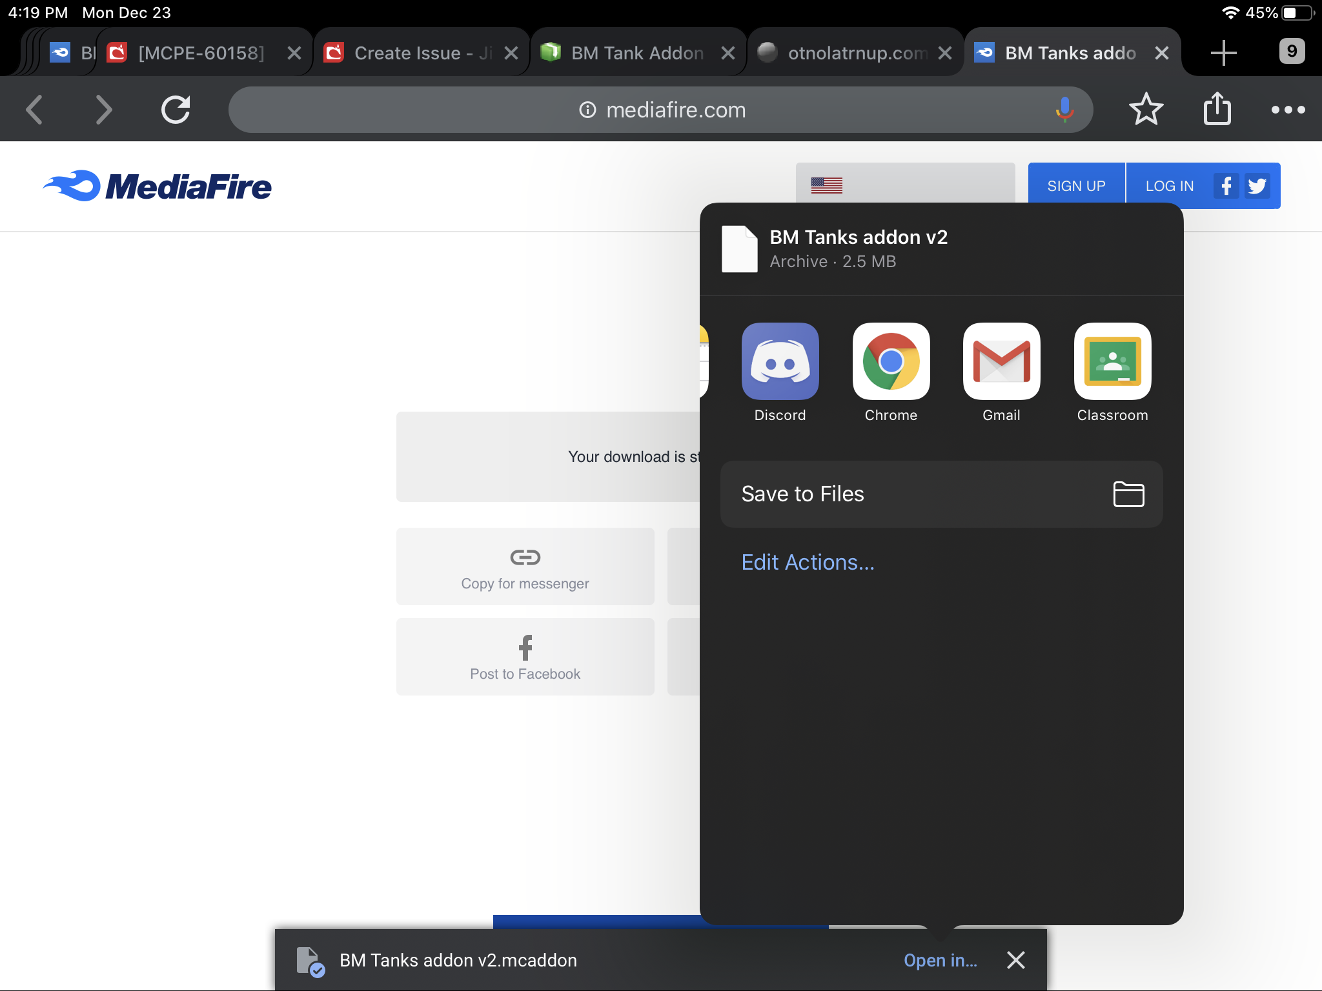Open file with Chrome icon
Screen dimensions: 1322x991
click(891, 361)
